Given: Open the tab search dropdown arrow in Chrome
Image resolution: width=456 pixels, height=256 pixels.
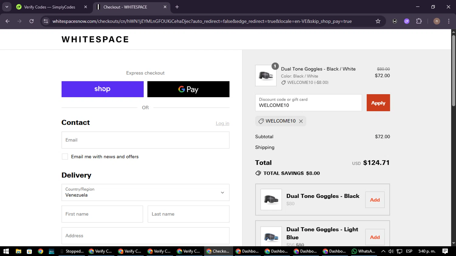Looking at the screenshot, I should pyautogui.click(x=7, y=7).
